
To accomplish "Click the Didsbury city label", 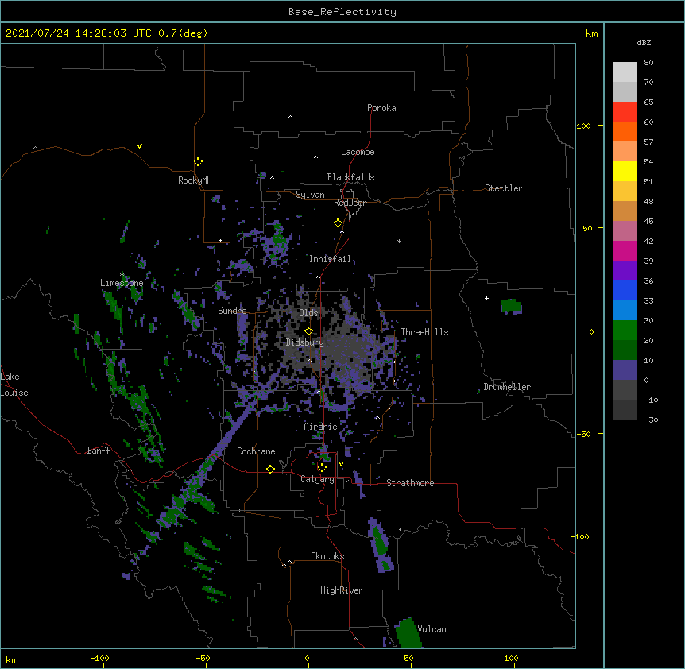I will tap(305, 342).
